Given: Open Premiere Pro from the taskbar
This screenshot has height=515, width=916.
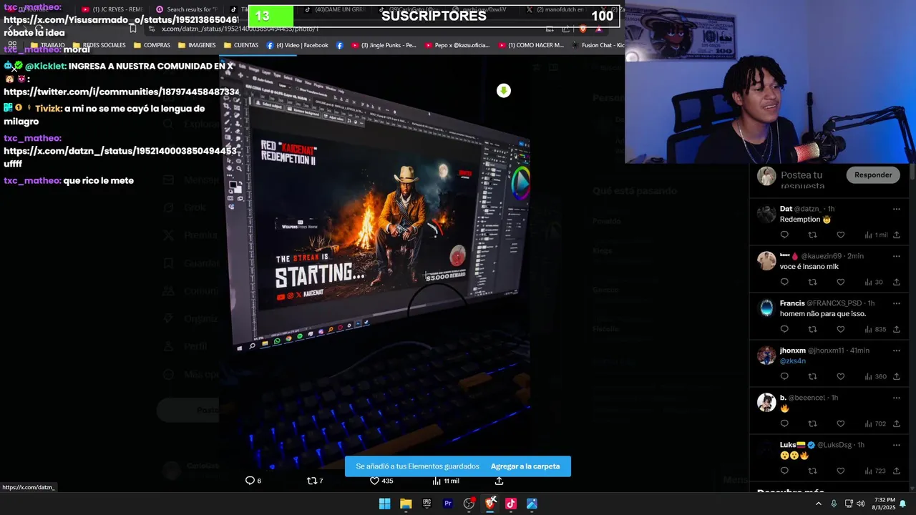Looking at the screenshot, I should coord(448,504).
